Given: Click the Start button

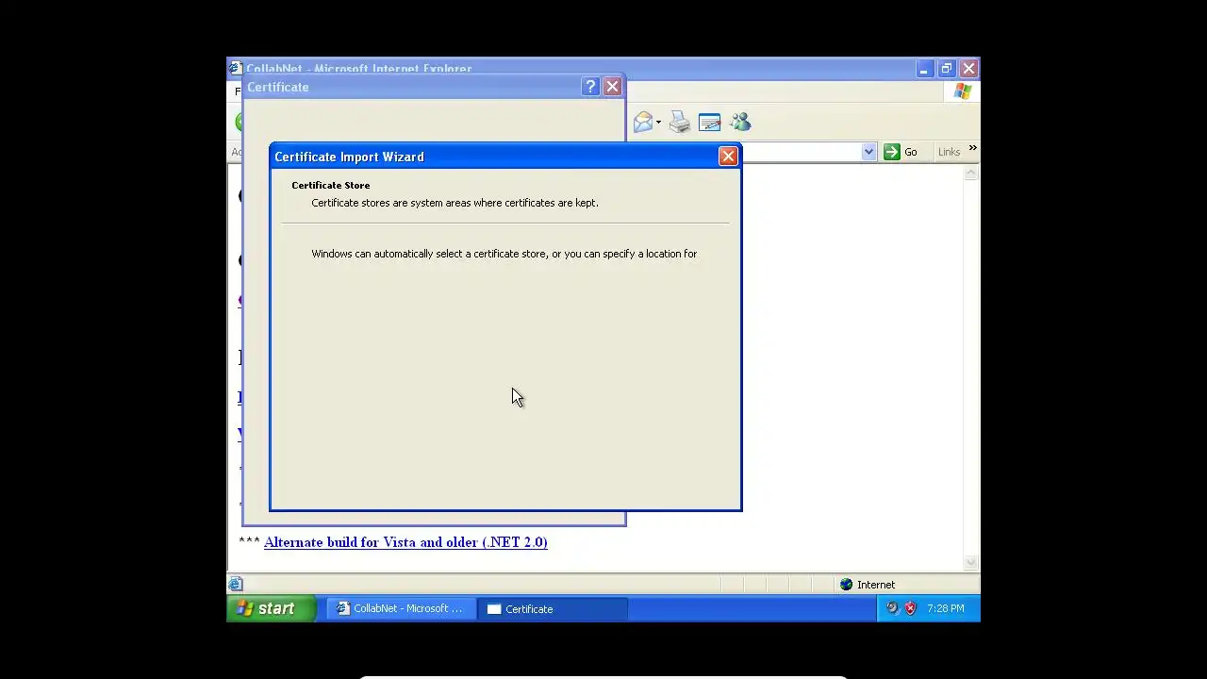Looking at the screenshot, I should 271,608.
